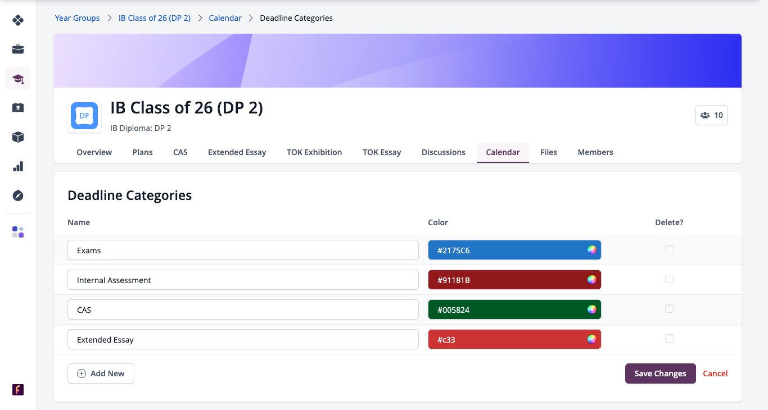
Task: Switch to the TOK Essay tab
Action: tap(382, 152)
